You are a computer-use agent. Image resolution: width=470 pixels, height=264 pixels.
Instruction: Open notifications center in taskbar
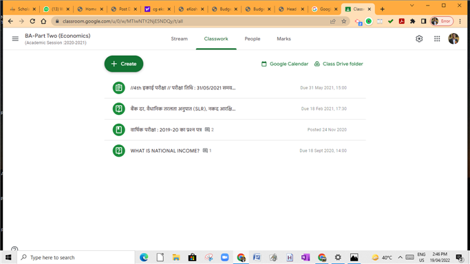(460, 257)
